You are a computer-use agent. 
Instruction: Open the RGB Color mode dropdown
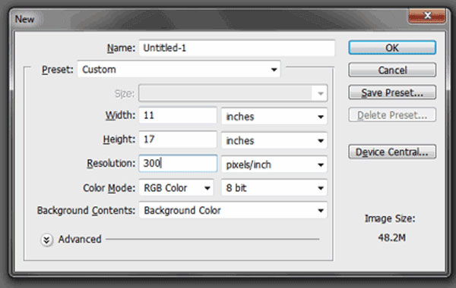(x=176, y=188)
